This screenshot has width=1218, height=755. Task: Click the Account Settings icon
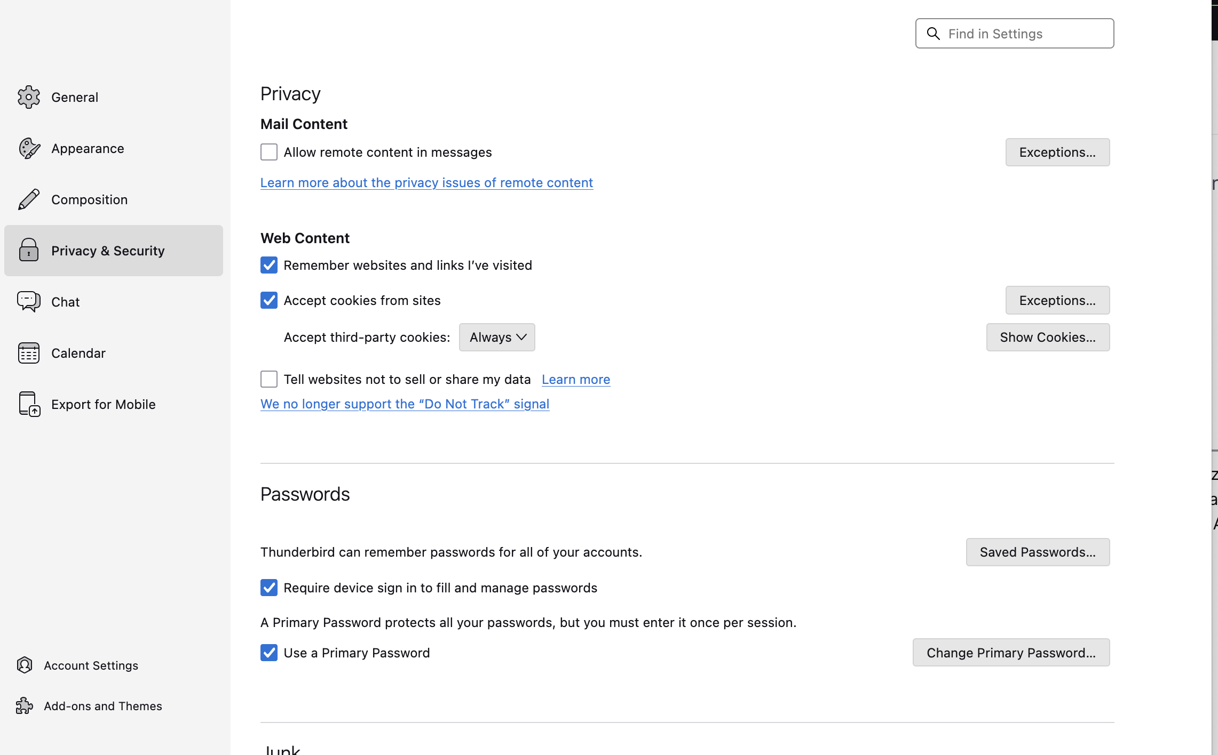click(25, 665)
